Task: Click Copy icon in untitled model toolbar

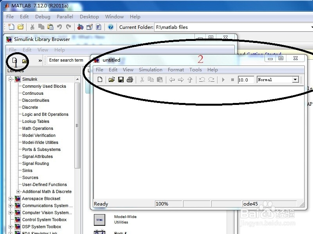Action: (151, 80)
